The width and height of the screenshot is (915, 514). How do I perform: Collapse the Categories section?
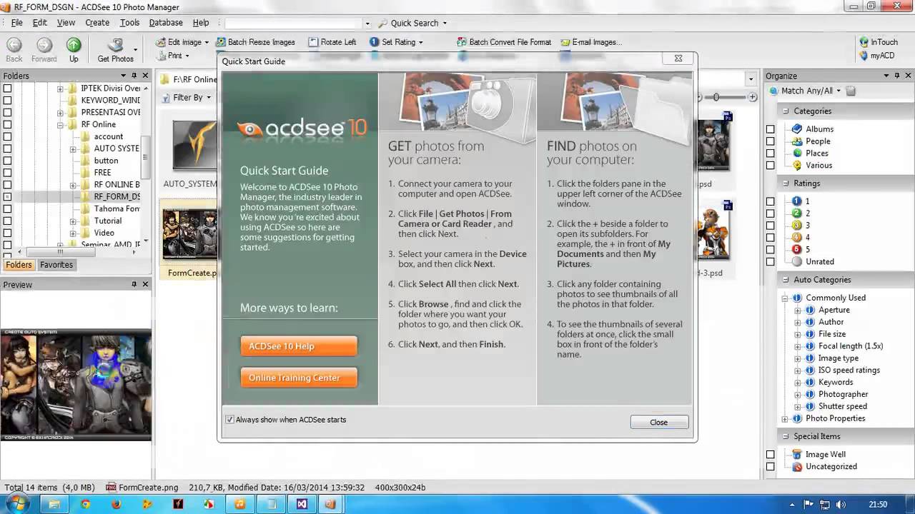(785, 111)
